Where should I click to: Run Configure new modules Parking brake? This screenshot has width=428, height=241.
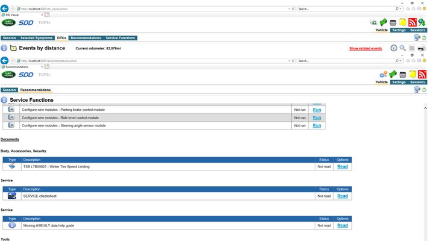point(316,110)
